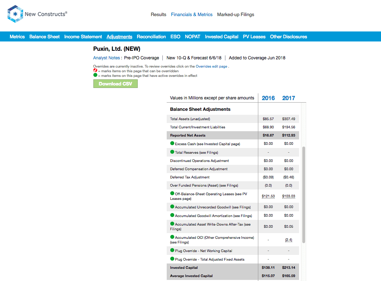Click the green active-override legend dot
The height and width of the screenshot is (281, 381).
[95, 75]
